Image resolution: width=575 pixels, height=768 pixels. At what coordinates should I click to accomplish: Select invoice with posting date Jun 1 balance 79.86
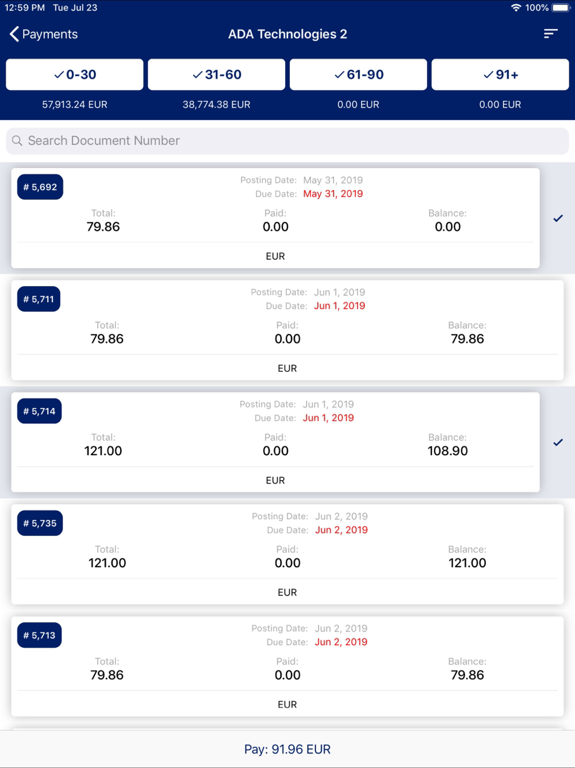287,330
